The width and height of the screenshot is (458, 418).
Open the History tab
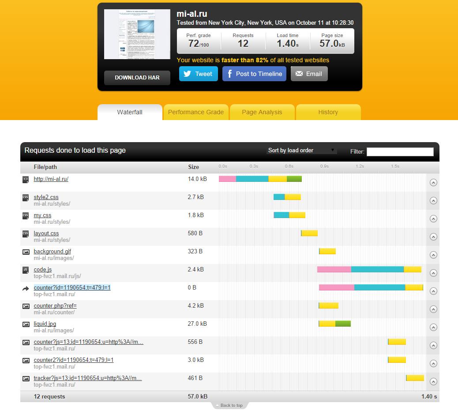point(328,112)
